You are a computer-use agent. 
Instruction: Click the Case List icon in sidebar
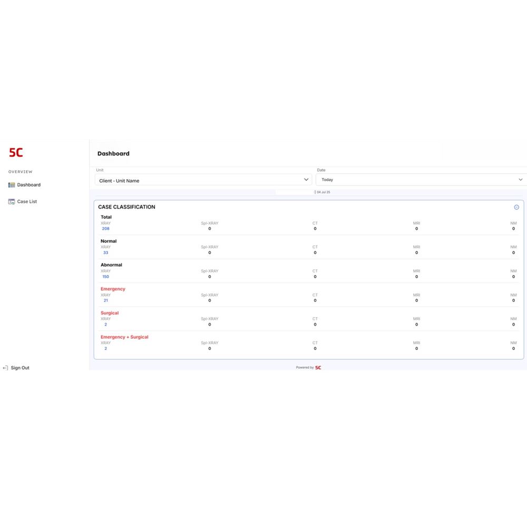coord(12,202)
